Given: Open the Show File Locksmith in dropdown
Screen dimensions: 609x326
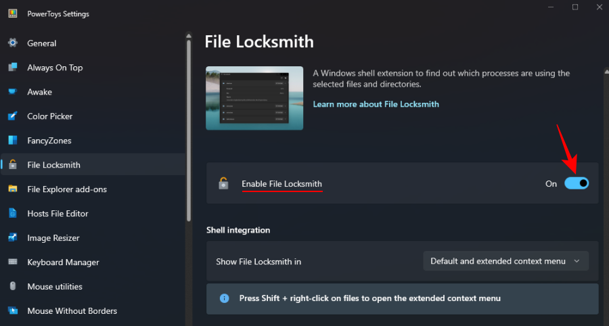Looking at the screenshot, I should tap(505, 261).
